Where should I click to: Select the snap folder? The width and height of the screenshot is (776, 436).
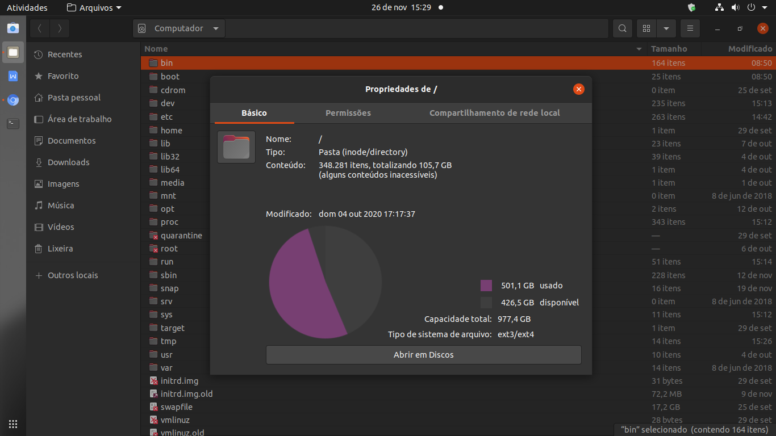(x=169, y=288)
